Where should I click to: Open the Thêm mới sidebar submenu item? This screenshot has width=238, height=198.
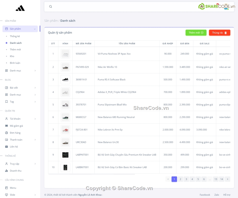15,50
